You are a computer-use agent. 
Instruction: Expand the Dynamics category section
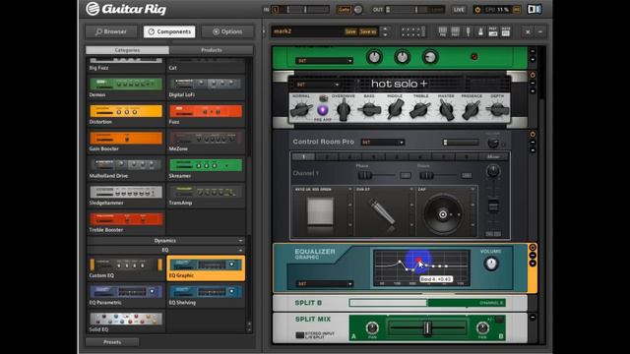[165, 240]
